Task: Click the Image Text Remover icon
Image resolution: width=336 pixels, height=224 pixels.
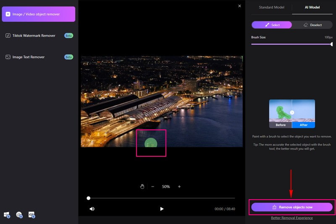Action: [8, 57]
